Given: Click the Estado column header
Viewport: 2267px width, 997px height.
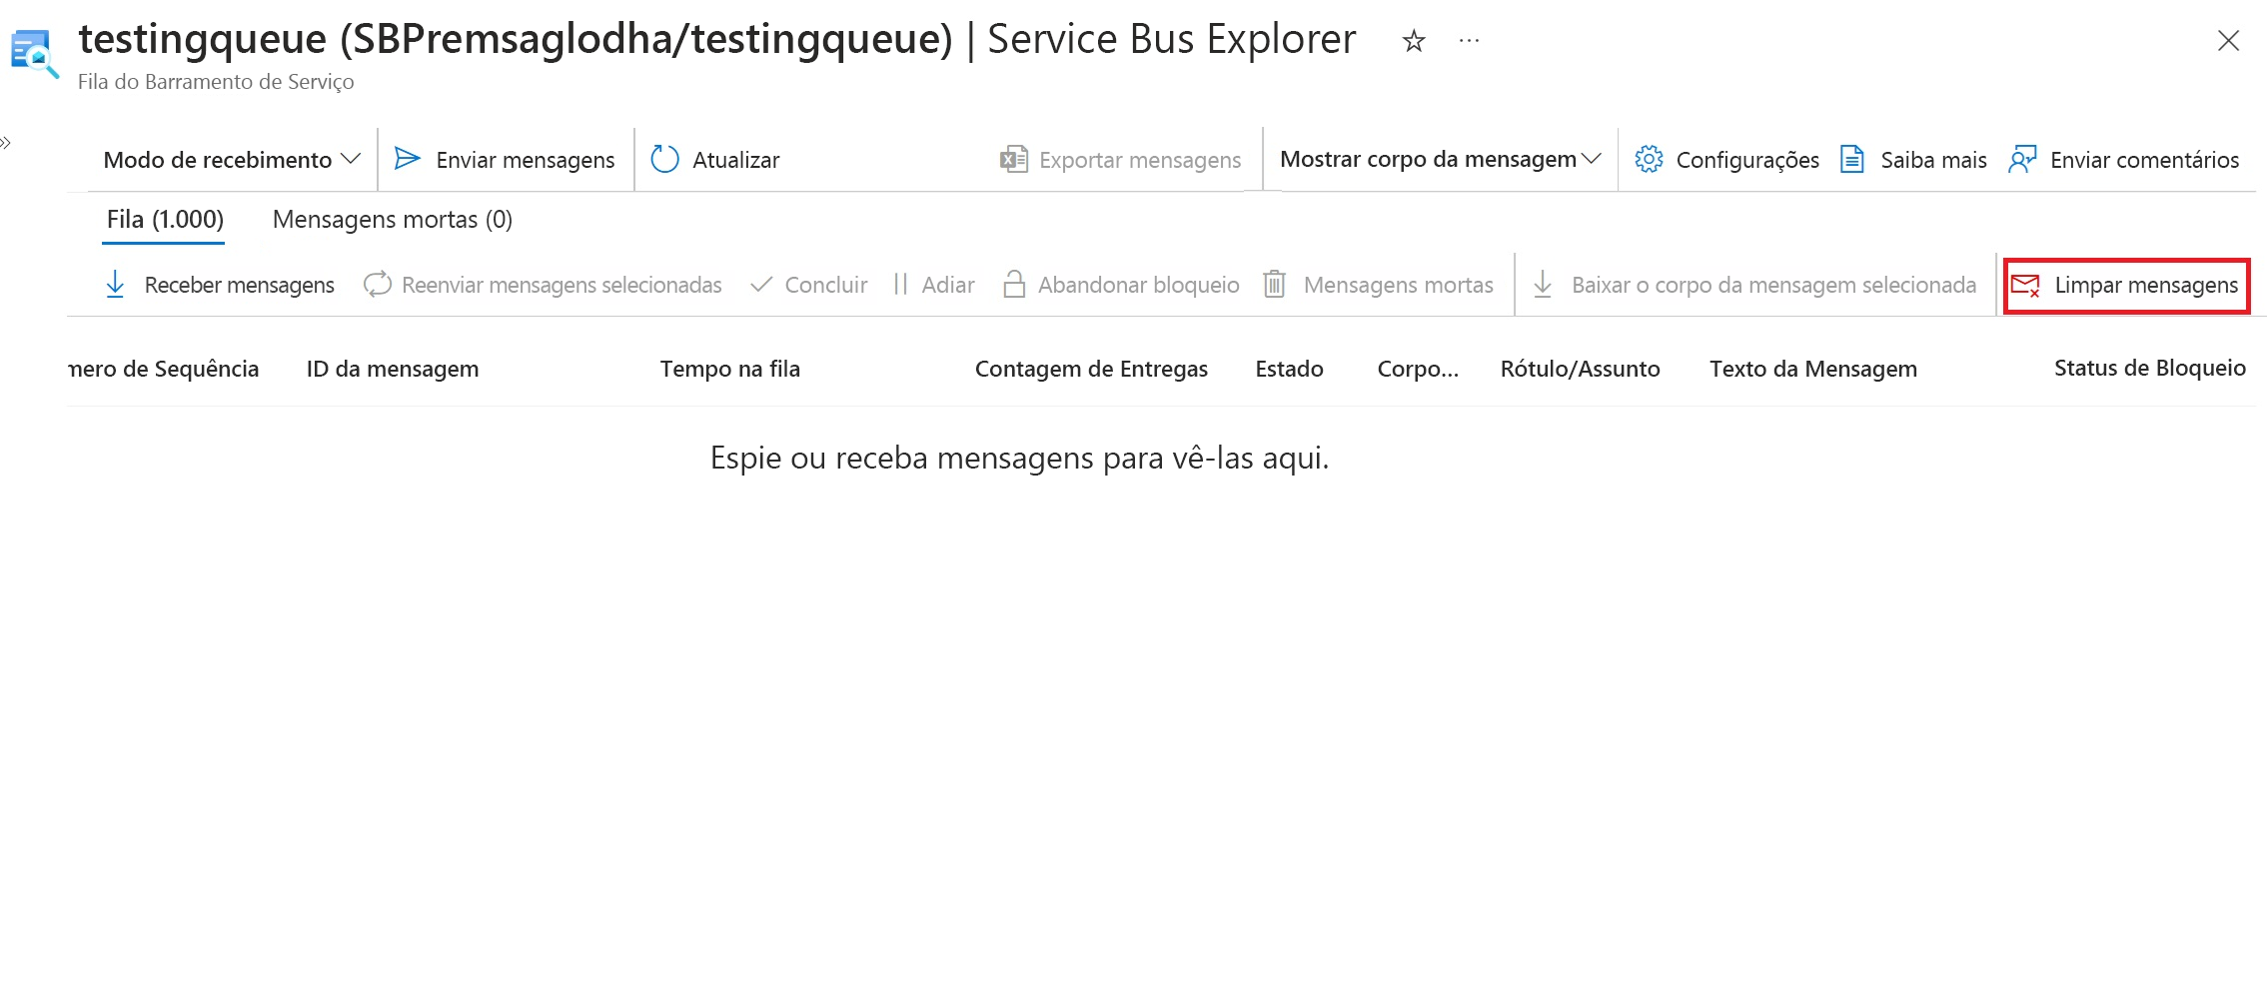Looking at the screenshot, I should coord(1289,370).
